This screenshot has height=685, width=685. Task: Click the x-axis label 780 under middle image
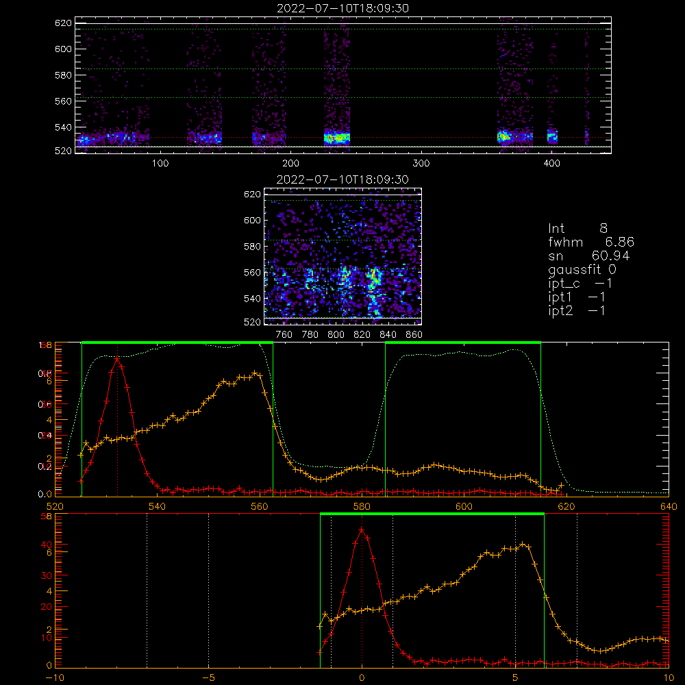pyautogui.click(x=310, y=335)
